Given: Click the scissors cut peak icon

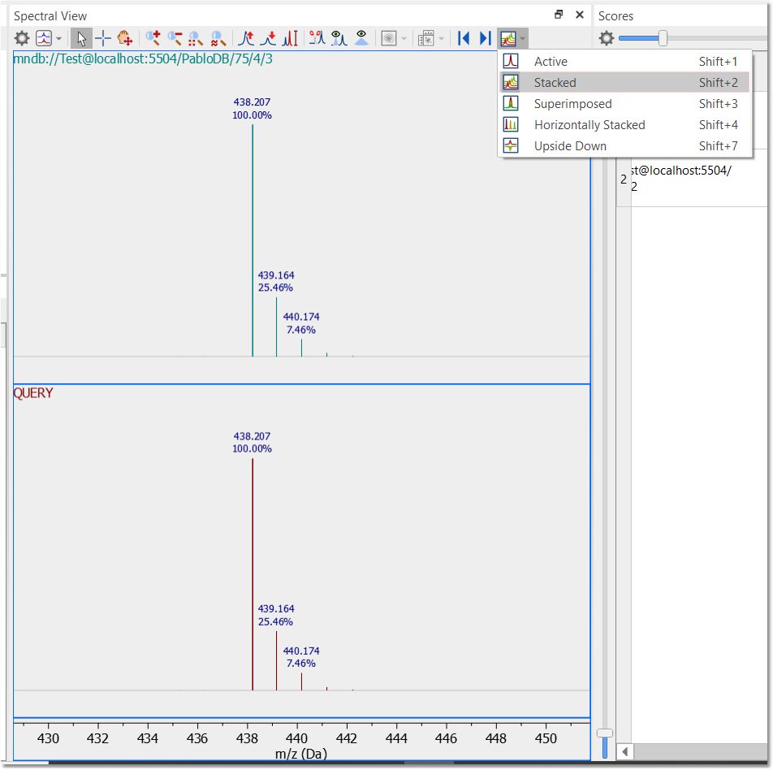Looking at the screenshot, I should [x=317, y=38].
